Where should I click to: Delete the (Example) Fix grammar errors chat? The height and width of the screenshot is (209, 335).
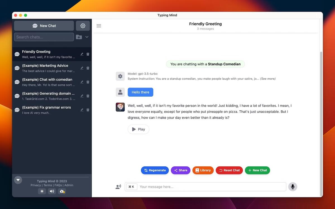tap(88, 110)
